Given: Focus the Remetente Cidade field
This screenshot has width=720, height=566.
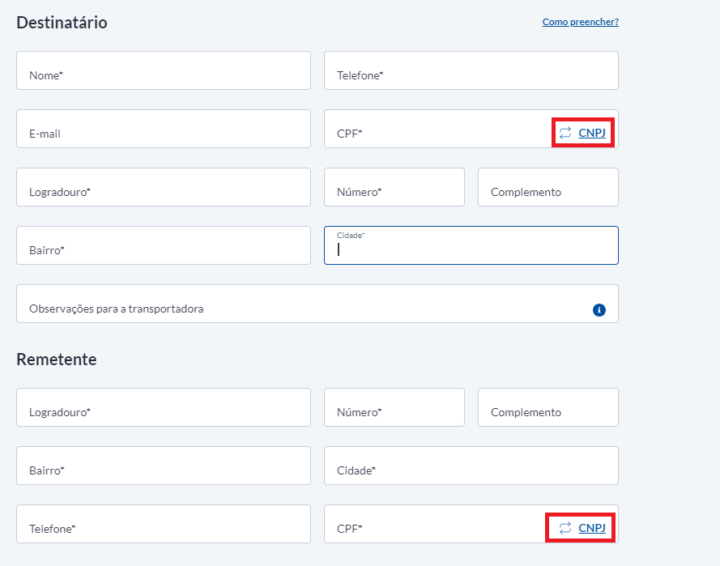Looking at the screenshot, I should [x=471, y=466].
